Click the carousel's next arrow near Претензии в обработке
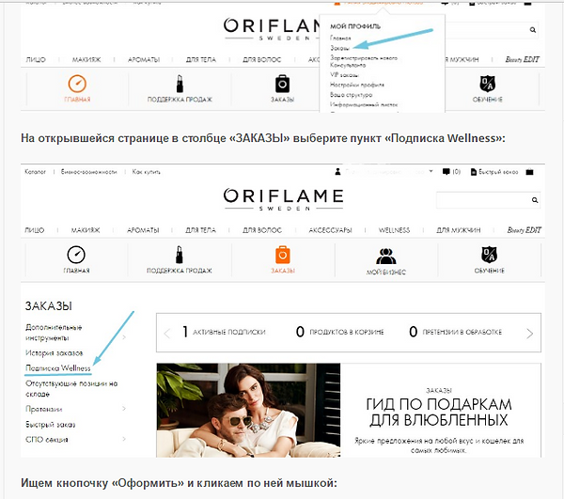Screen dimensions: 564x499 529,334
